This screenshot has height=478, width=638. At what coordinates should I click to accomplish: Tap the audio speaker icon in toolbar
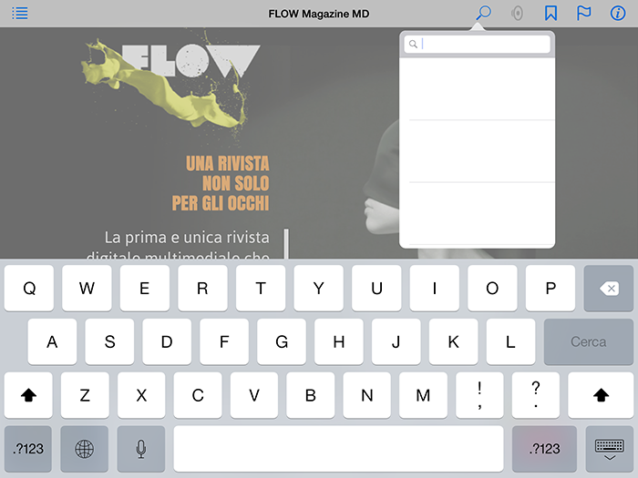point(517,14)
